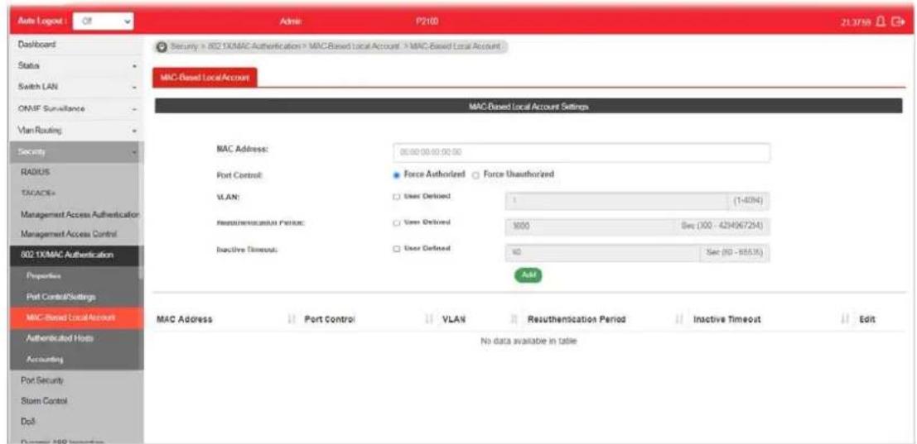Open Storm Control in sidebar
This screenshot has width=917, height=444.
click(75, 401)
